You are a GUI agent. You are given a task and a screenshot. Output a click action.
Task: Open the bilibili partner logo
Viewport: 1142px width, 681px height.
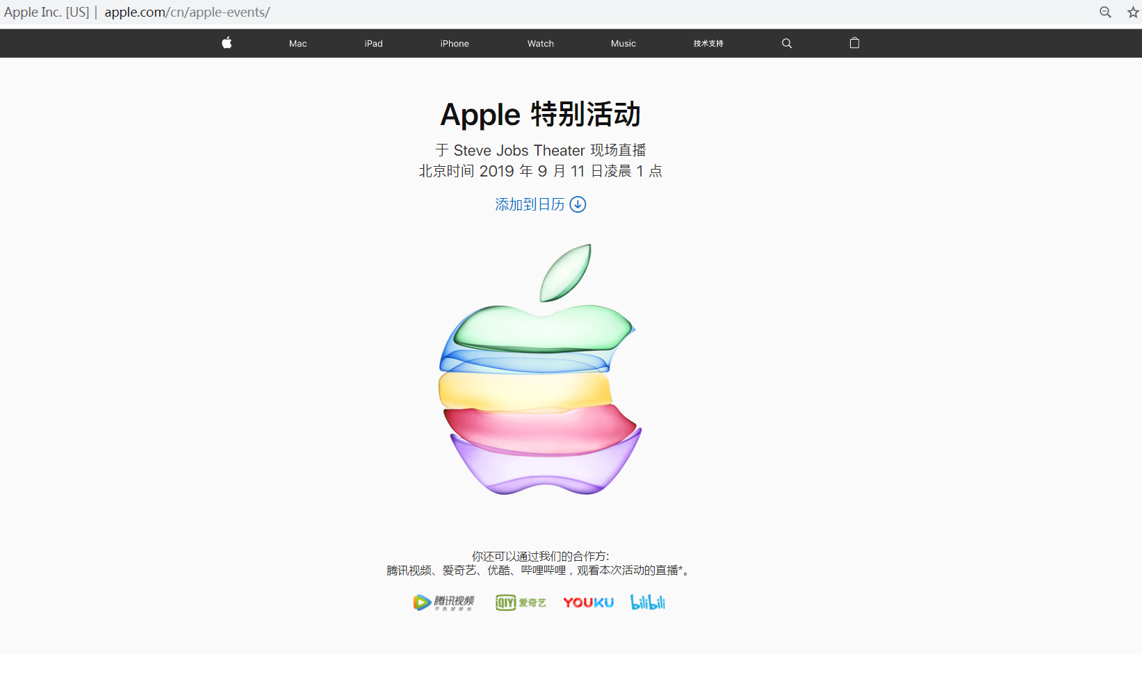648,602
